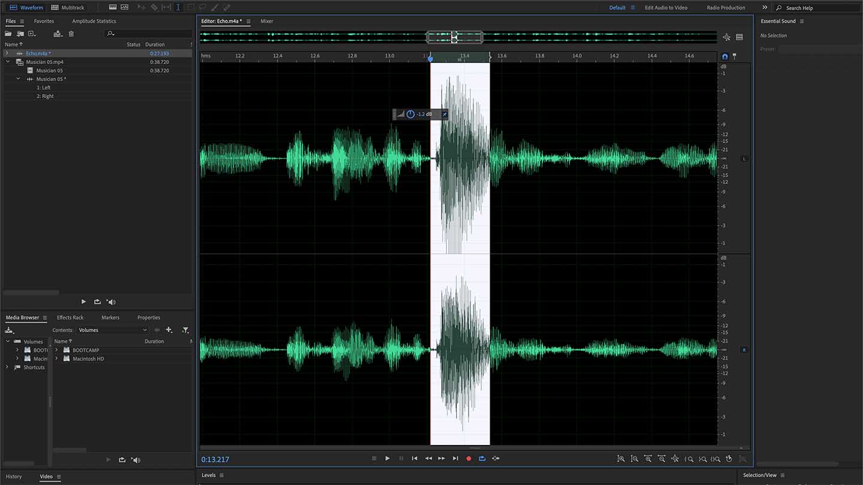The width and height of the screenshot is (863, 485).
Task: Click the Play button in editor transport
Action: (x=387, y=459)
